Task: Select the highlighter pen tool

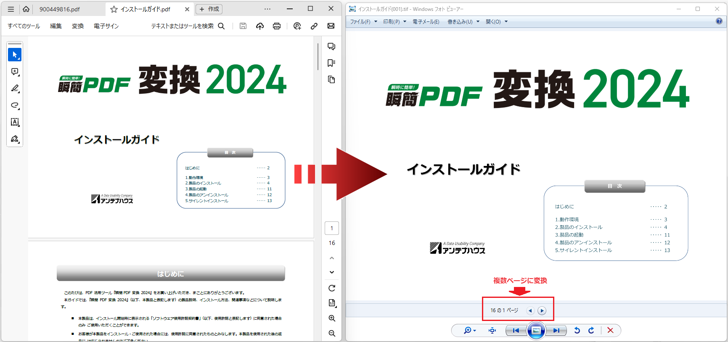Action: [15, 88]
